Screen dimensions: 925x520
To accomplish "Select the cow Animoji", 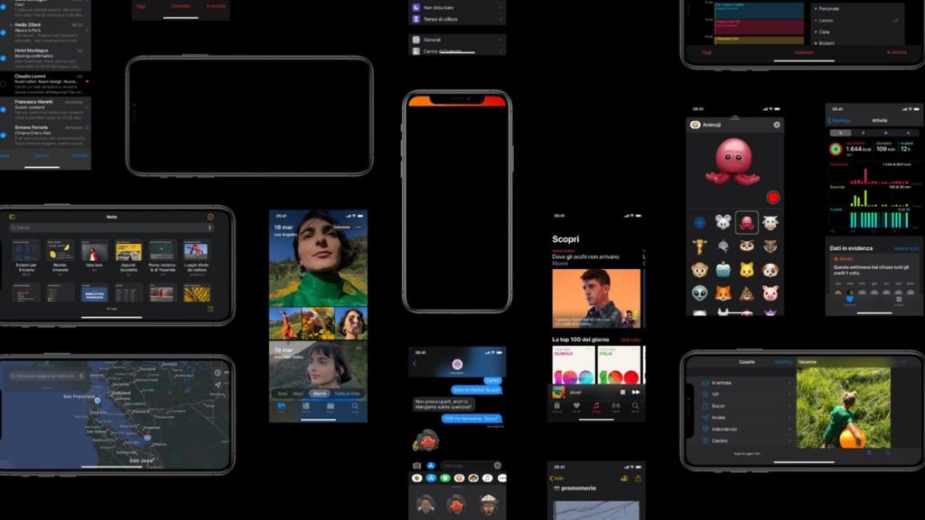I will tap(770, 222).
